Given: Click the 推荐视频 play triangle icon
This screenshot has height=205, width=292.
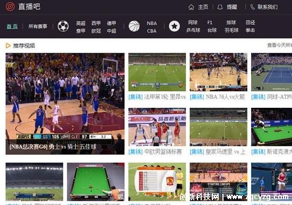Looking at the screenshot, I should [8, 46].
